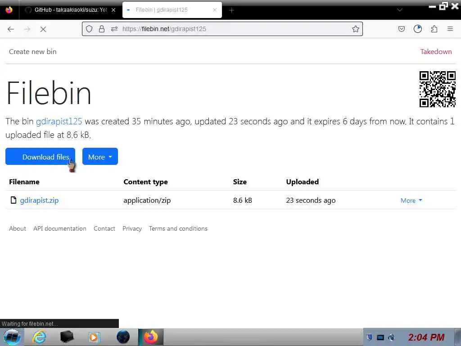Click the Create new bin link

[x=32, y=51]
